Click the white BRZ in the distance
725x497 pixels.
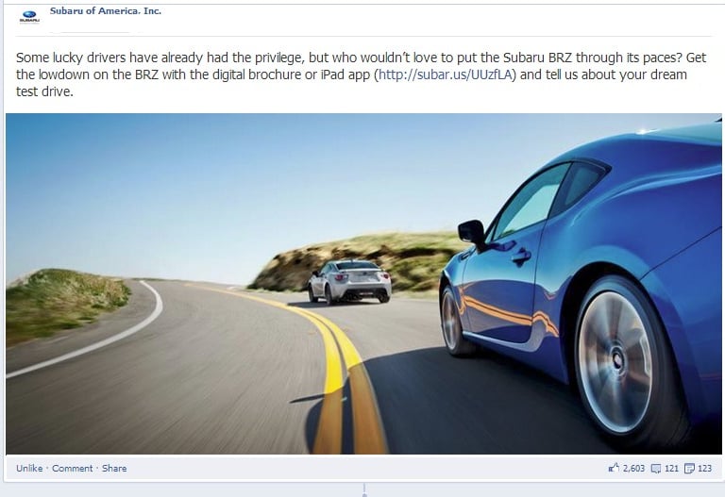[x=349, y=282]
